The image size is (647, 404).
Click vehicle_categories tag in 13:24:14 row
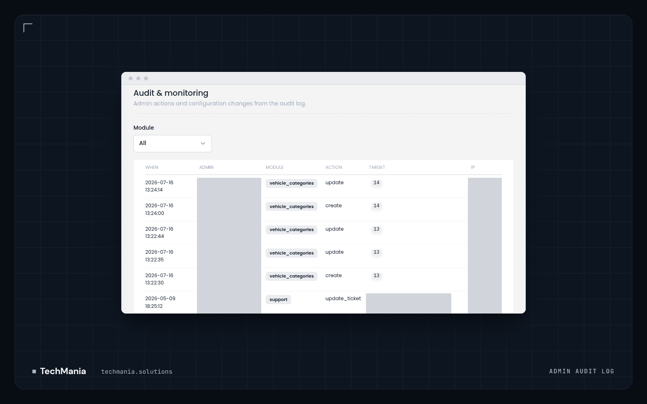(x=292, y=183)
